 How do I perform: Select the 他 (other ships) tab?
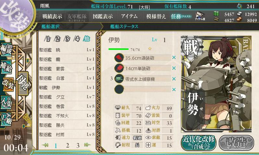pyautogui.click(x=87, y=39)
